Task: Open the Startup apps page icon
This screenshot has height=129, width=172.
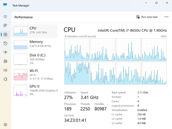Action: 5,52
